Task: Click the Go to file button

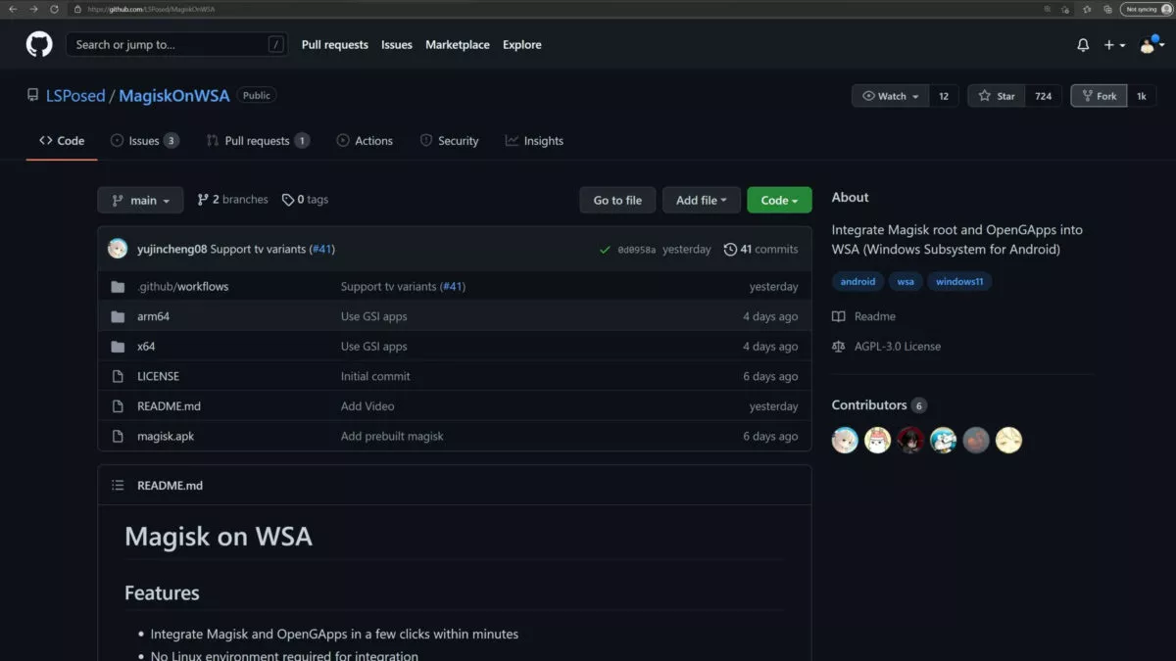Action: tap(617, 200)
